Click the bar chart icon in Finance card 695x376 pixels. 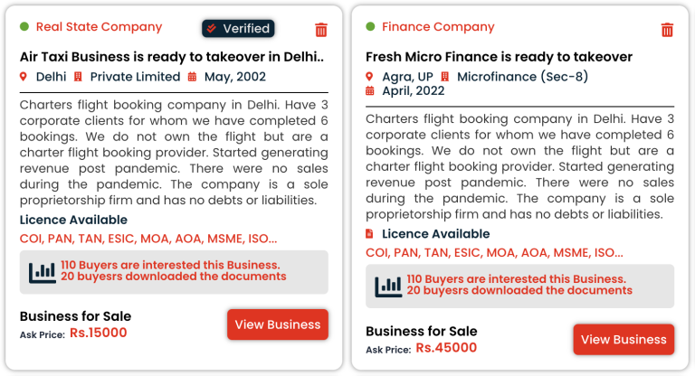pyautogui.click(x=388, y=286)
